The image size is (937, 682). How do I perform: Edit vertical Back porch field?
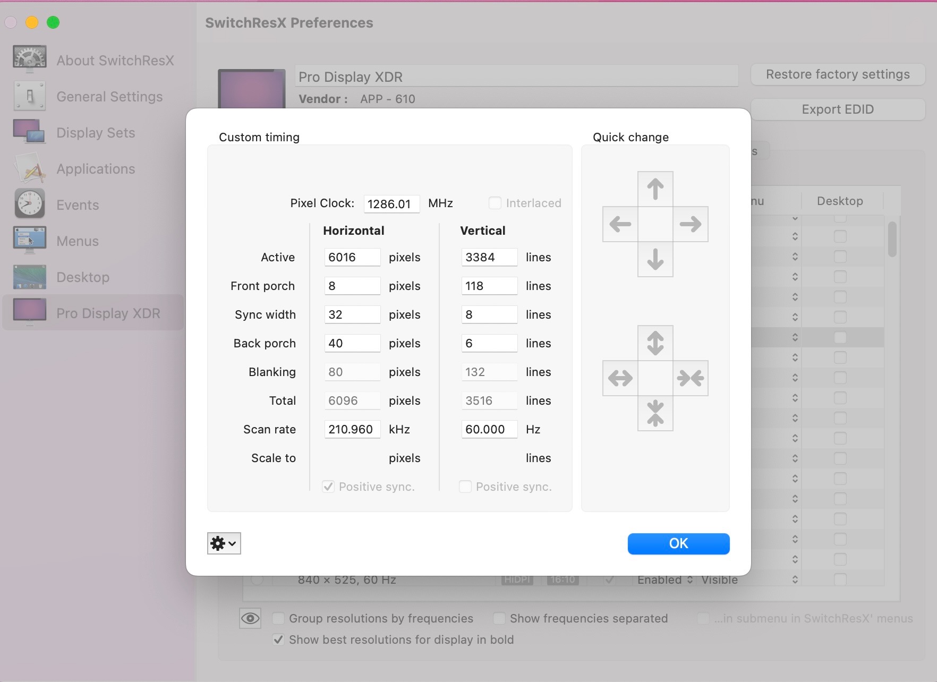pyautogui.click(x=489, y=343)
